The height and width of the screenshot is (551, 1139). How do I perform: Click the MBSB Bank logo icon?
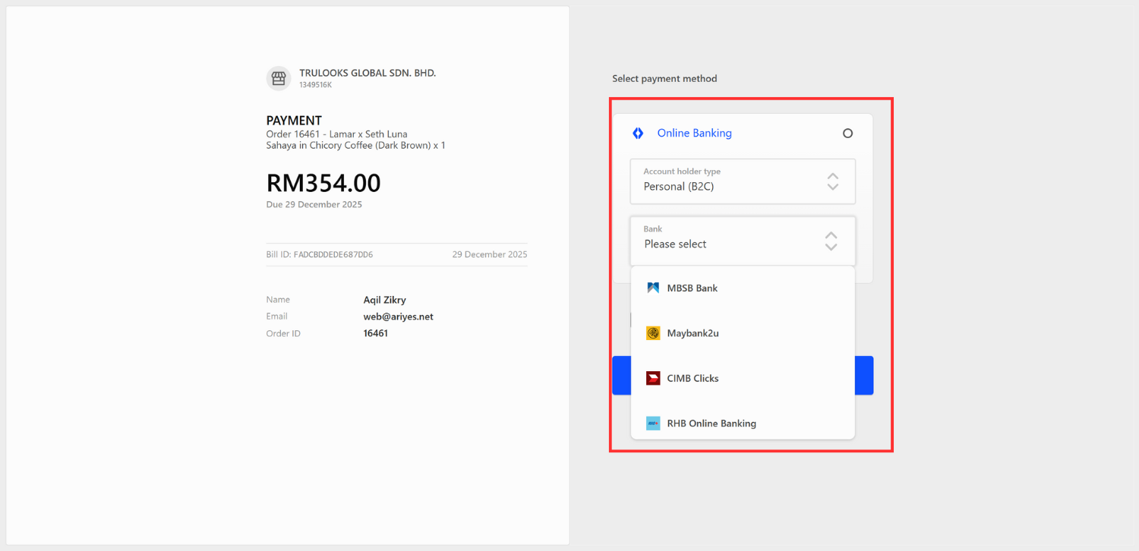pos(653,288)
